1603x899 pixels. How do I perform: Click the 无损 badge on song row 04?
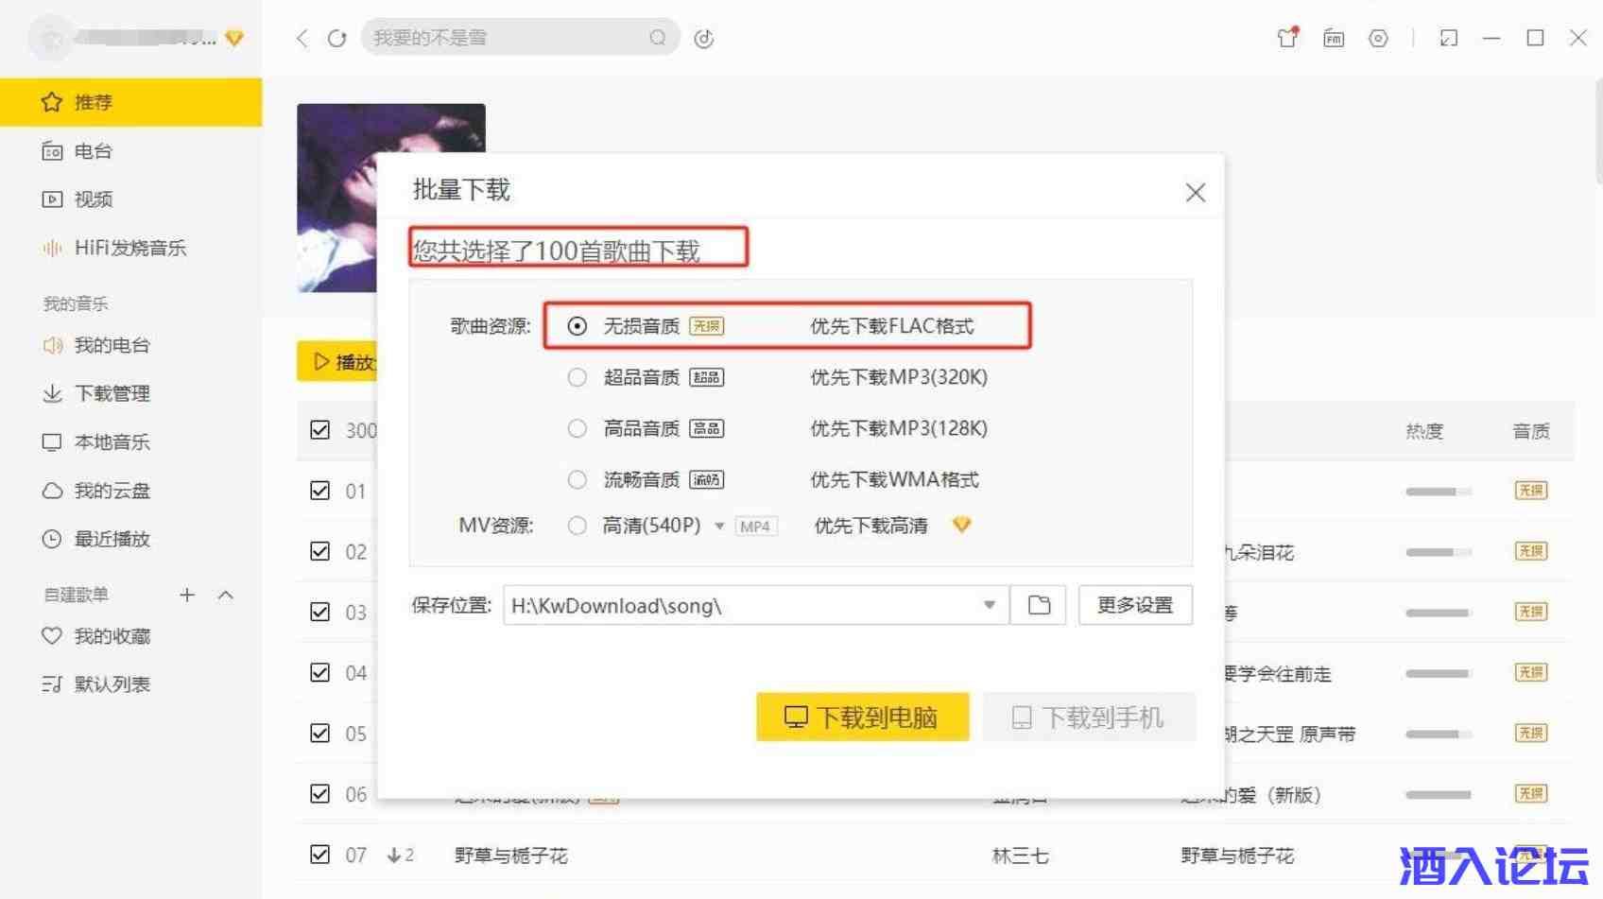point(1531,671)
